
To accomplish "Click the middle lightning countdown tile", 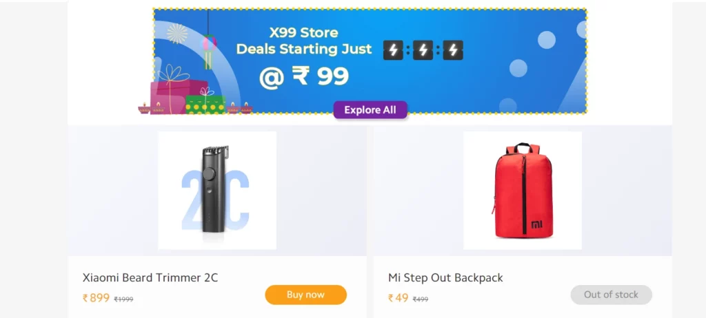I will pyautogui.click(x=423, y=50).
